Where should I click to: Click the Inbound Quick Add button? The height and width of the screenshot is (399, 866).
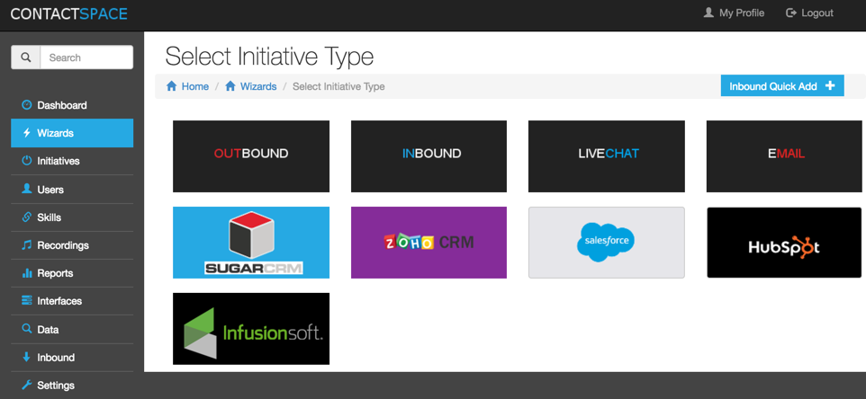click(x=782, y=86)
